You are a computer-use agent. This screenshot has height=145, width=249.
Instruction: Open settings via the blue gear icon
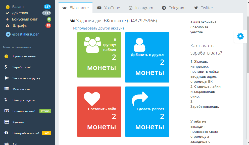(240, 36)
